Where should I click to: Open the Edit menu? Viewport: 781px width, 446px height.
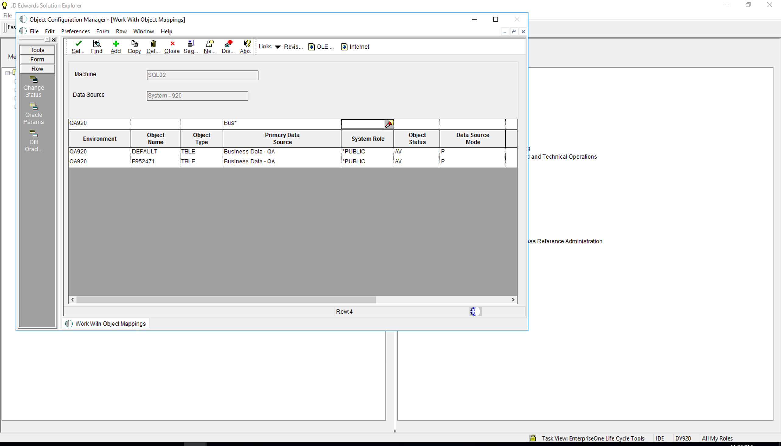point(50,31)
